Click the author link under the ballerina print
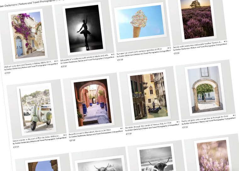This screenshot has width=239, height=171. point(87,60)
